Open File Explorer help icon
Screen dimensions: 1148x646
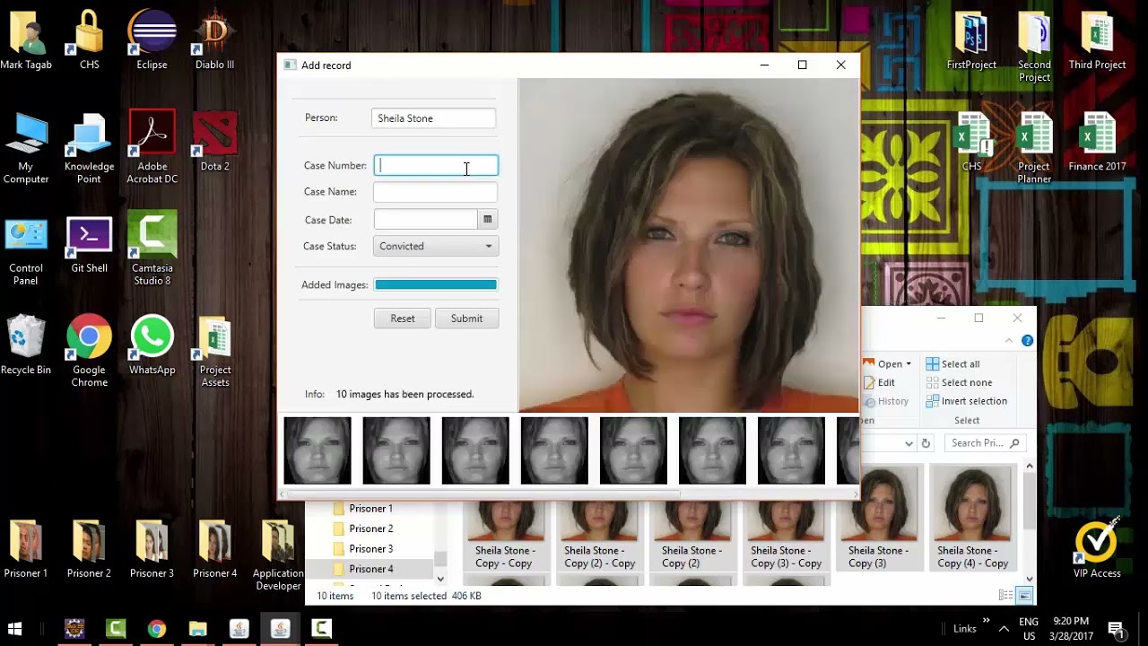click(x=1027, y=341)
